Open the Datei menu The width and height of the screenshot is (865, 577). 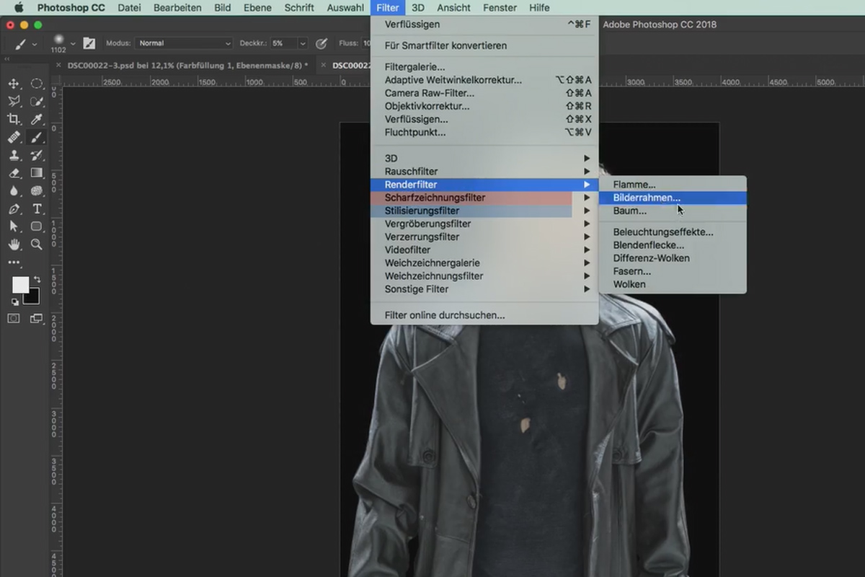[130, 8]
